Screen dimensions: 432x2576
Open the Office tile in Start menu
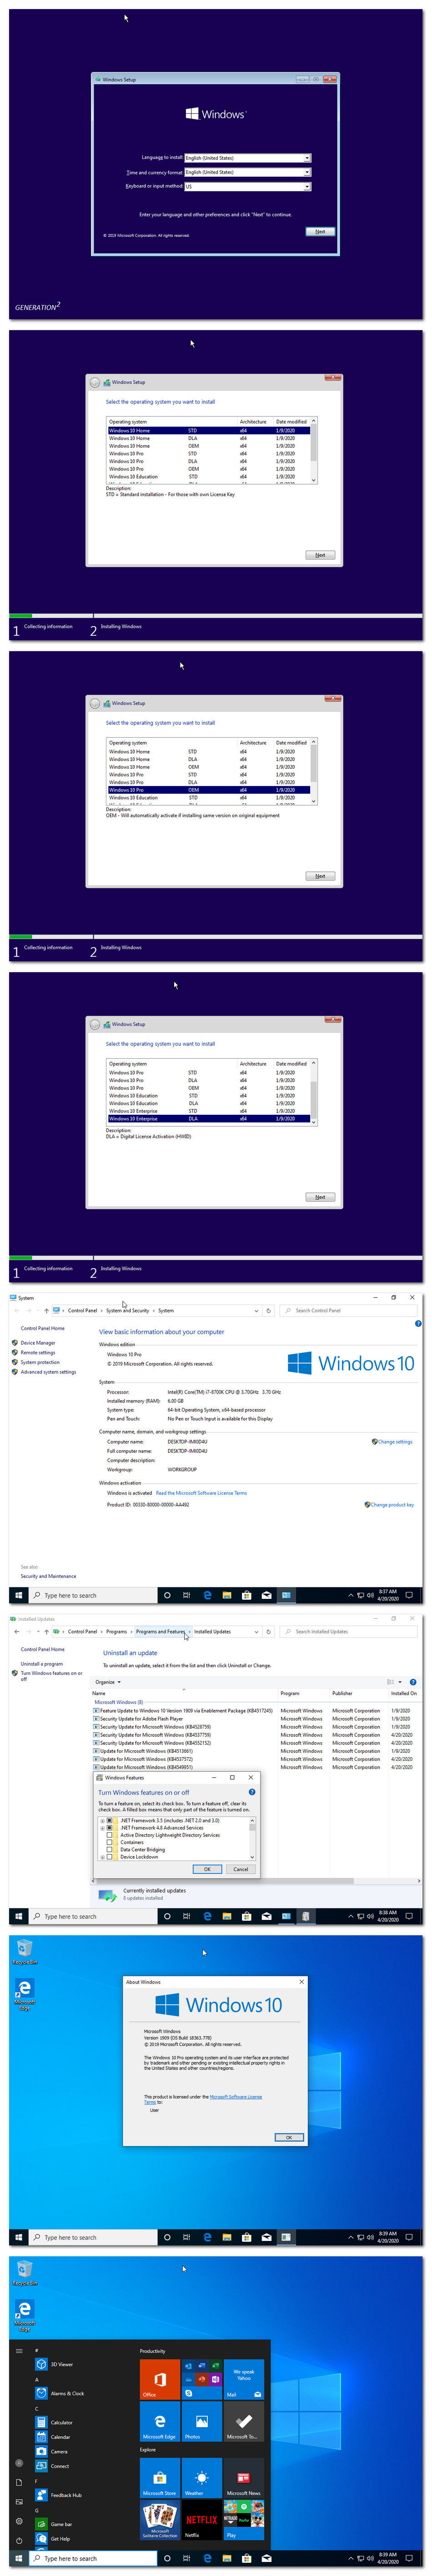coord(160,2380)
